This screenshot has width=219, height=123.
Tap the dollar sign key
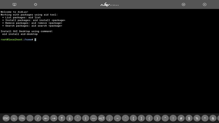tap(189, 118)
